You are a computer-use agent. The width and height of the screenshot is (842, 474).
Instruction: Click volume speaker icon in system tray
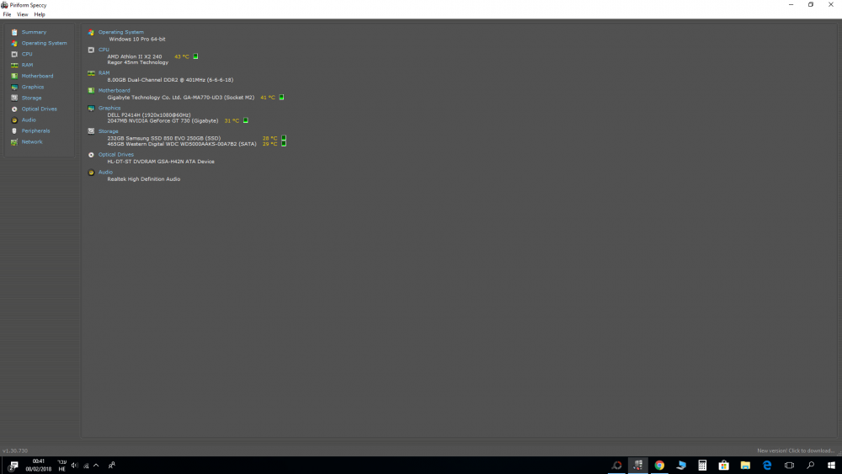75,466
